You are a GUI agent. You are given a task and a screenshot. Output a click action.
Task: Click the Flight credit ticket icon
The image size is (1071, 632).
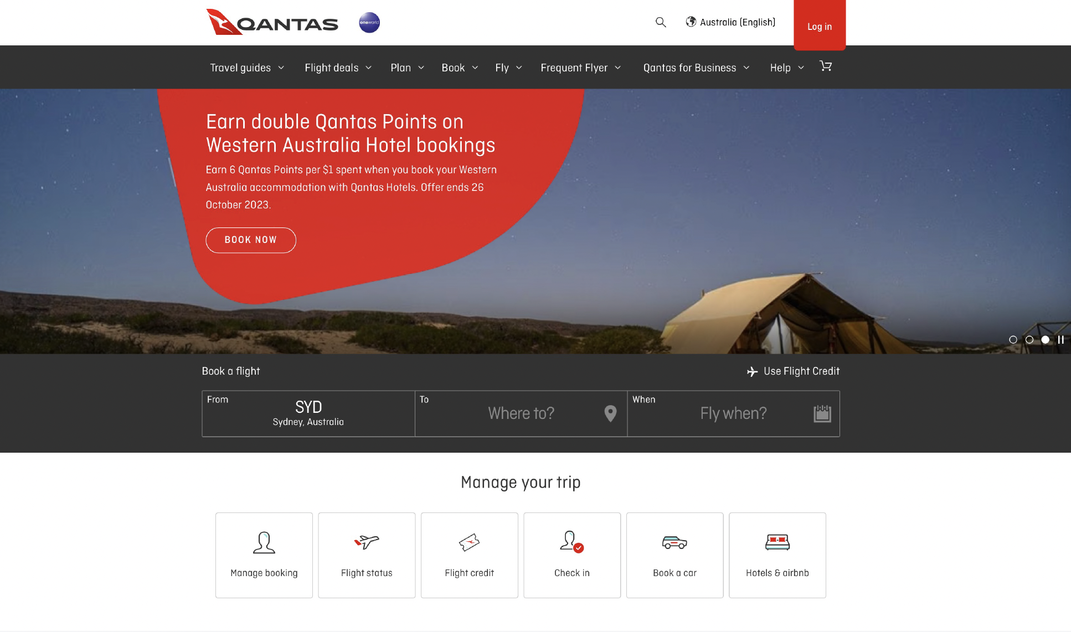(x=470, y=542)
